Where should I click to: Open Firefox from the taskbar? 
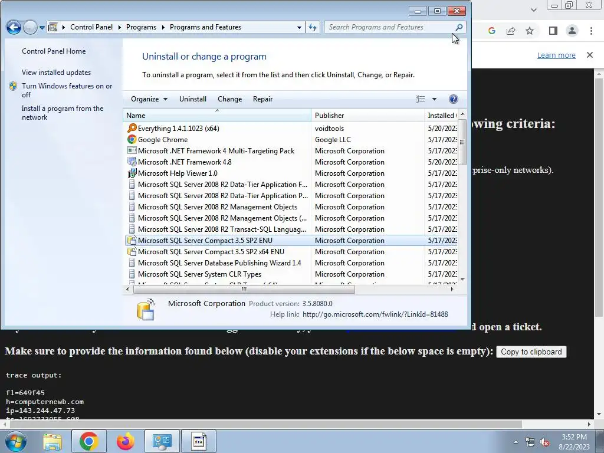point(125,441)
